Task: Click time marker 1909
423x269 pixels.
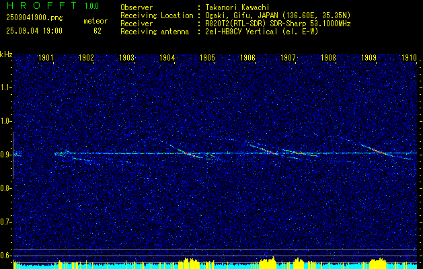Action: click(x=369, y=57)
